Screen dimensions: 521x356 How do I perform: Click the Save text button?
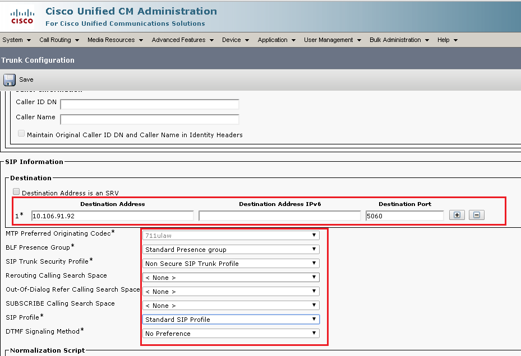(26, 79)
